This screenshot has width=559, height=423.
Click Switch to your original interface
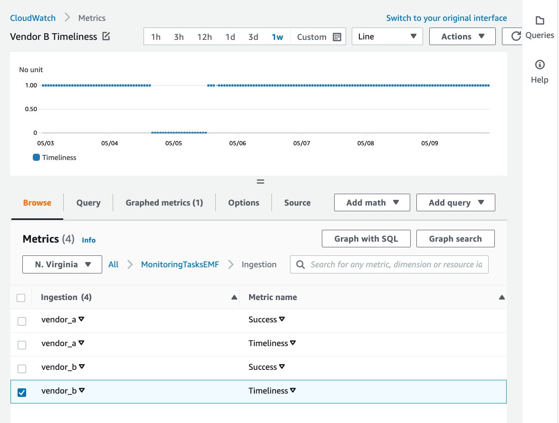coord(446,18)
